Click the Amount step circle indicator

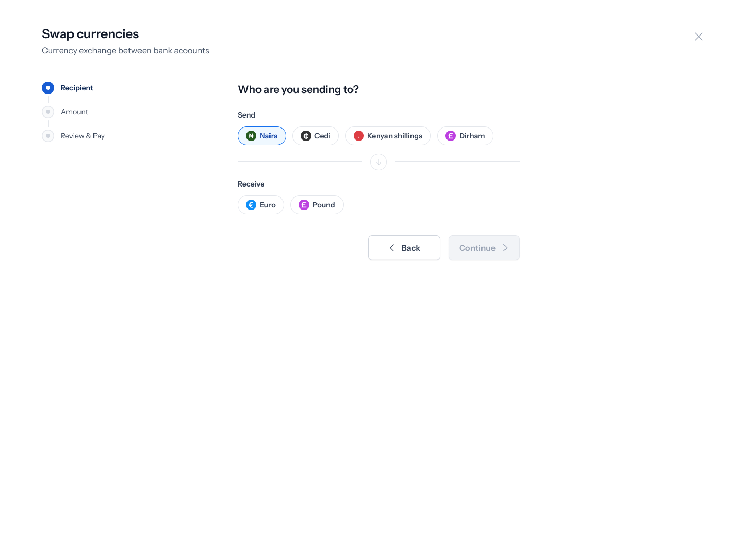[48, 112]
